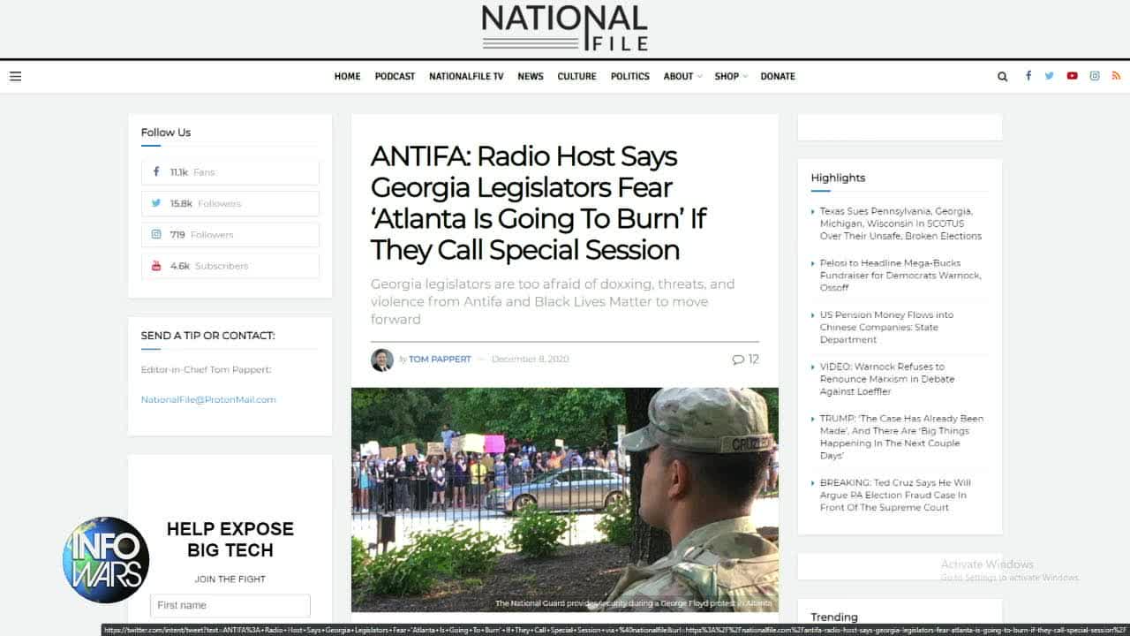Open the US Pension Money highlight

pyautogui.click(x=886, y=327)
